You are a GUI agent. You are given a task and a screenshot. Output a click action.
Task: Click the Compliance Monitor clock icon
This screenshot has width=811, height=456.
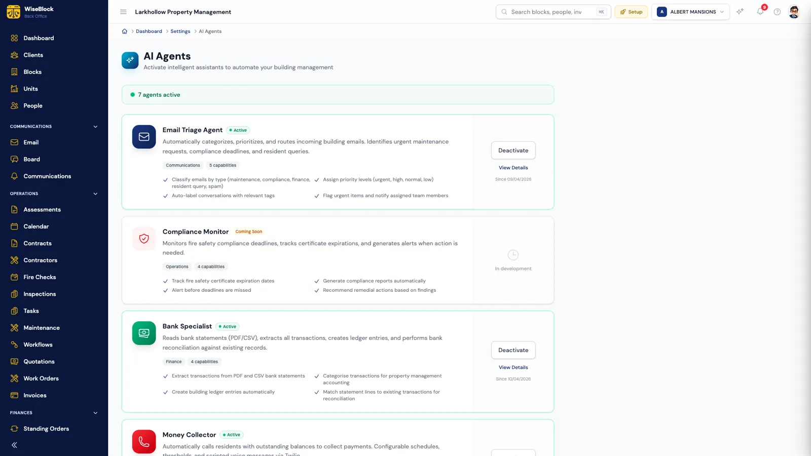[513, 255]
